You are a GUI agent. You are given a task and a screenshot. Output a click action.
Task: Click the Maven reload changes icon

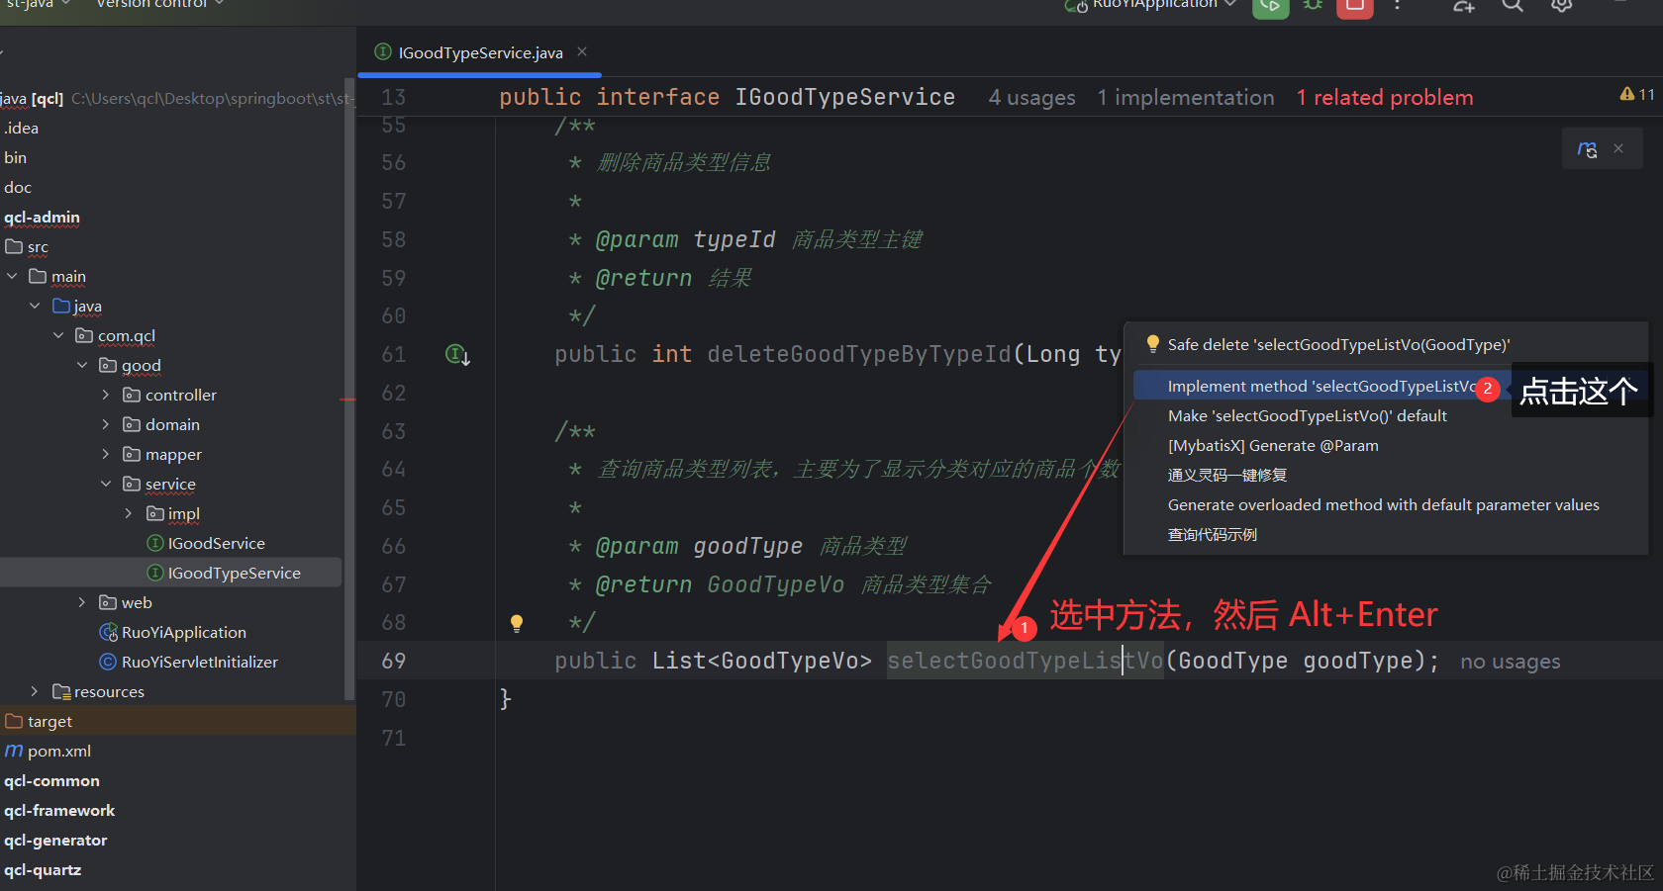click(1587, 149)
